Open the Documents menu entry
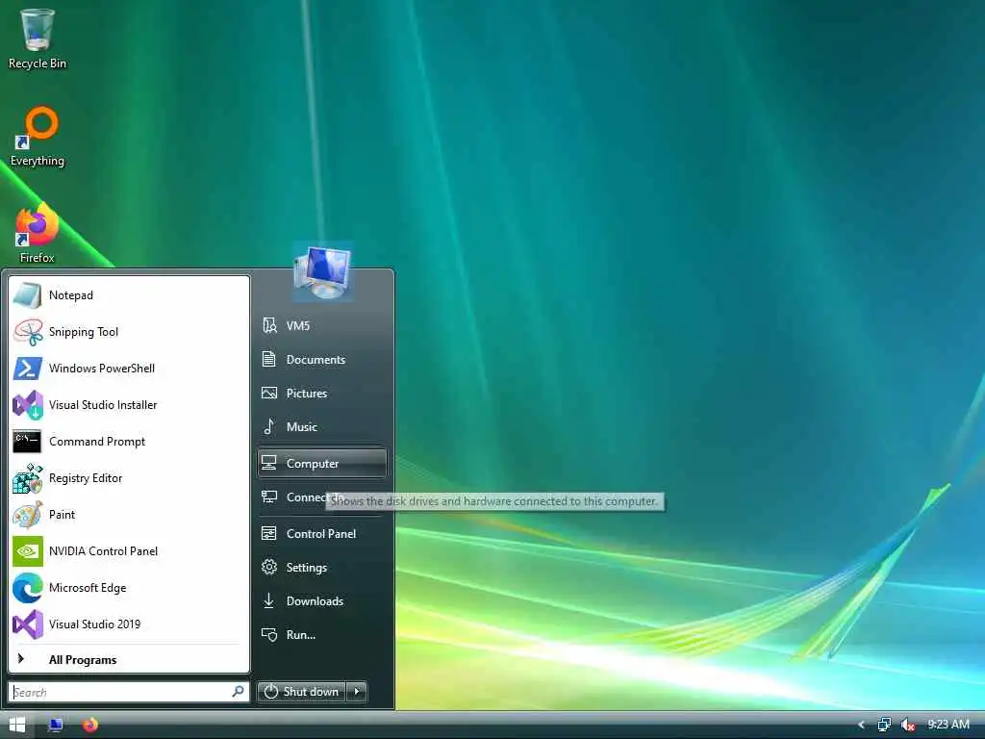 pyautogui.click(x=322, y=360)
